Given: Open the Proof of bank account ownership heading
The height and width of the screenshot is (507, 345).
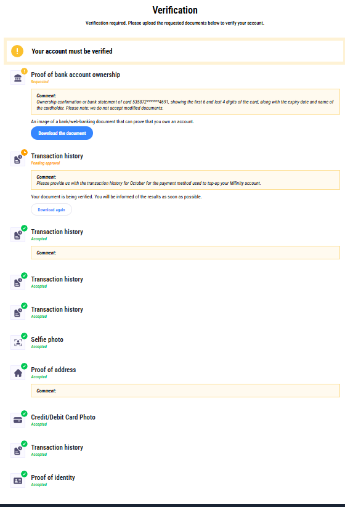Looking at the screenshot, I should pyautogui.click(x=75, y=75).
